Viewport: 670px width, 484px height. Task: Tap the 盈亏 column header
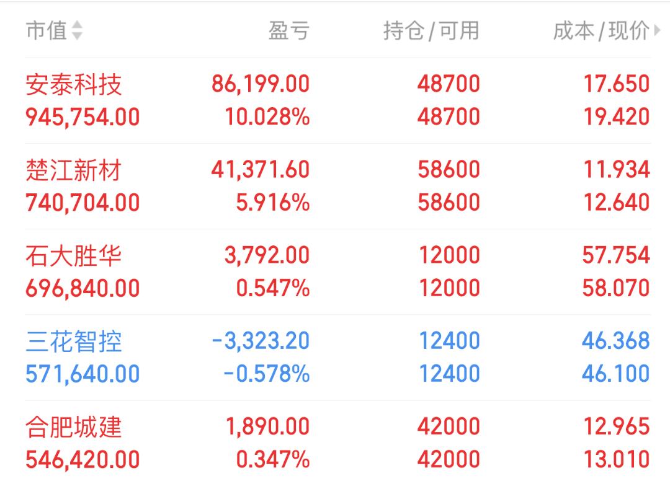click(x=289, y=31)
